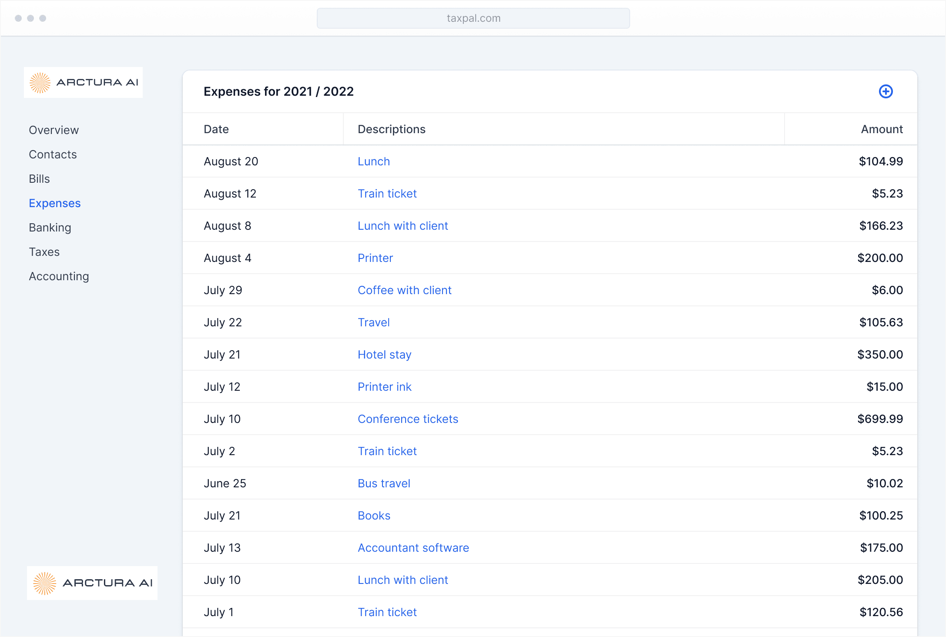Go to Accounting in sidebar
Viewport: 946px width, 637px height.
pos(59,276)
